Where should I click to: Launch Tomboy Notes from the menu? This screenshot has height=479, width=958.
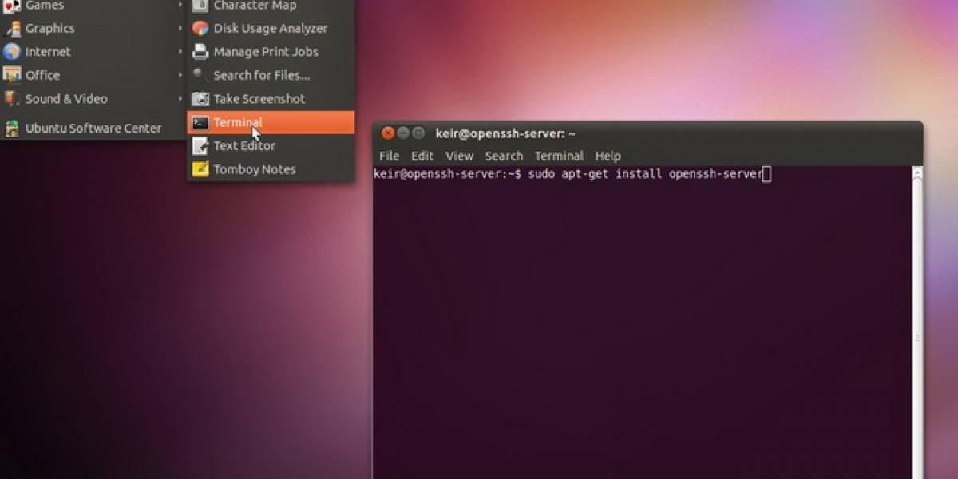tap(271, 169)
